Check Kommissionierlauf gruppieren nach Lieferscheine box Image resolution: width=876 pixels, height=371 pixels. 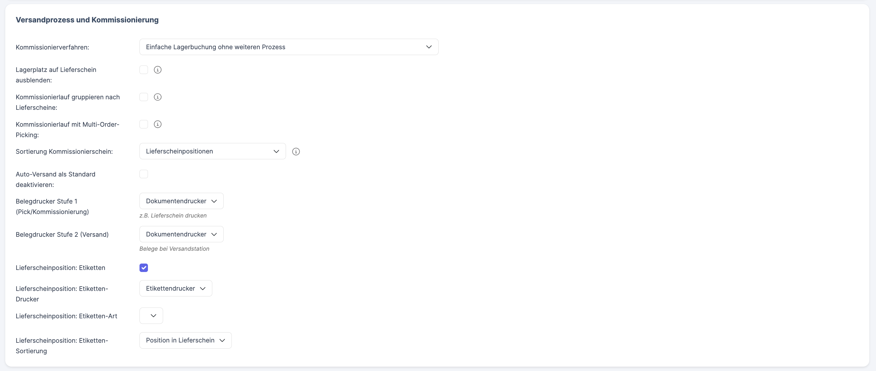(144, 97)
